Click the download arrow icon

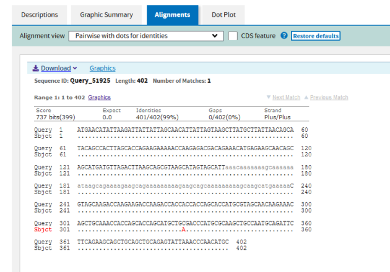tap(36, 68)
